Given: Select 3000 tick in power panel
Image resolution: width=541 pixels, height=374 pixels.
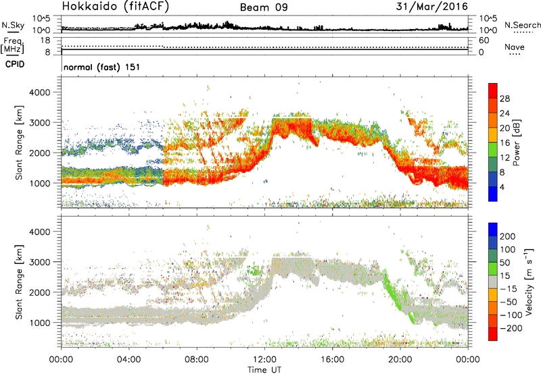Looking at the screenshot, I should coord(39,123).
